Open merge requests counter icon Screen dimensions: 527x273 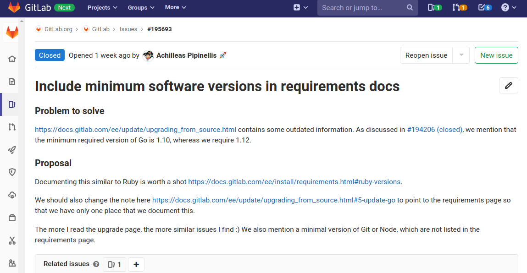click(x=460, y=7)
